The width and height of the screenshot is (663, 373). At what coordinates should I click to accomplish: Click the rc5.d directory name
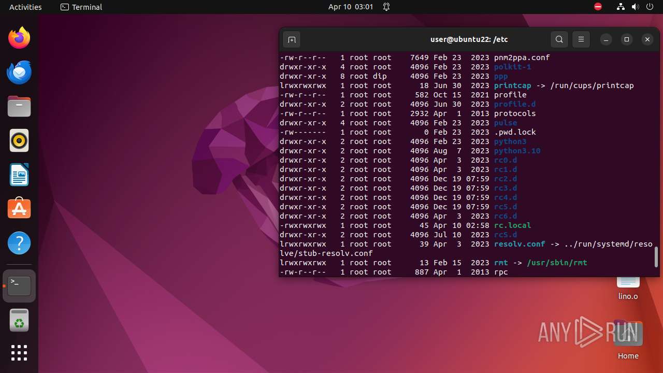[506, 207]
